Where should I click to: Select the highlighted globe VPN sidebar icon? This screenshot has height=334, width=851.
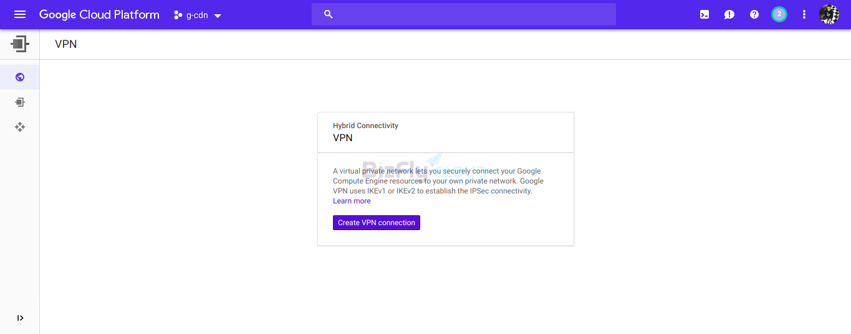(20, 77)
